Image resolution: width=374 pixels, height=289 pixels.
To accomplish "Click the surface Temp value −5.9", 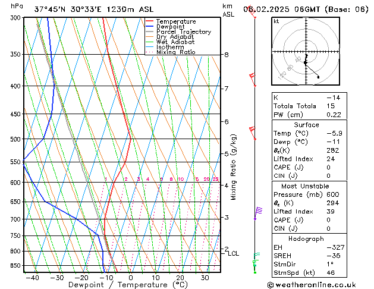I will [334, 133].
